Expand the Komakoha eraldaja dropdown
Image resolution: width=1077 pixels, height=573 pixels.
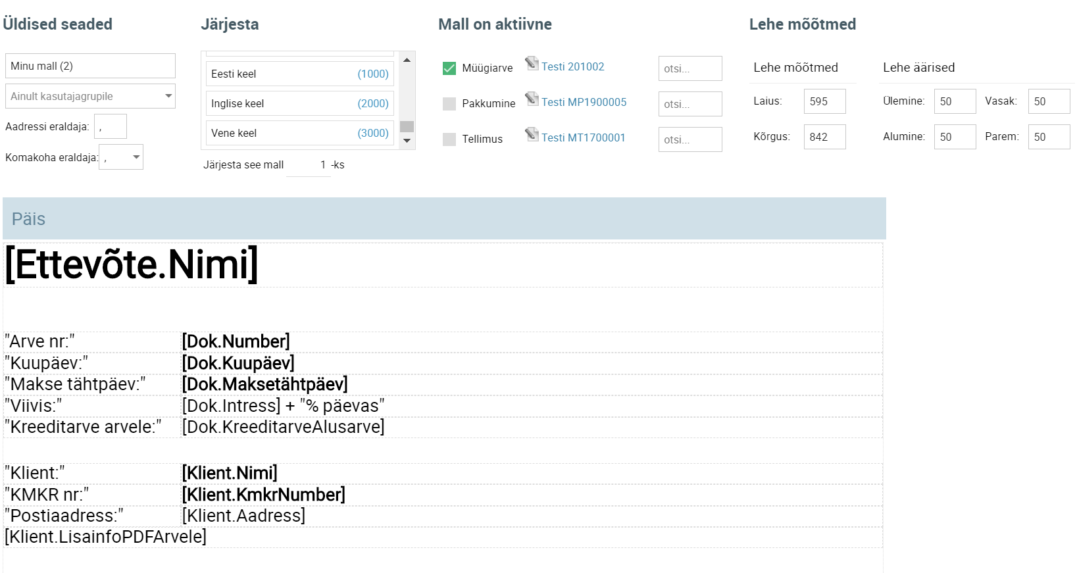click(121, 157)
